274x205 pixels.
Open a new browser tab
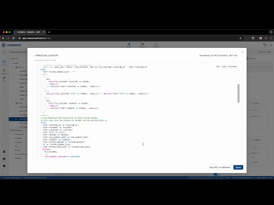(x=49, y=32)
